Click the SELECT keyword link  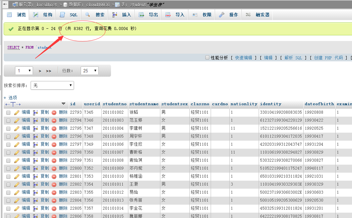point(13,47)
